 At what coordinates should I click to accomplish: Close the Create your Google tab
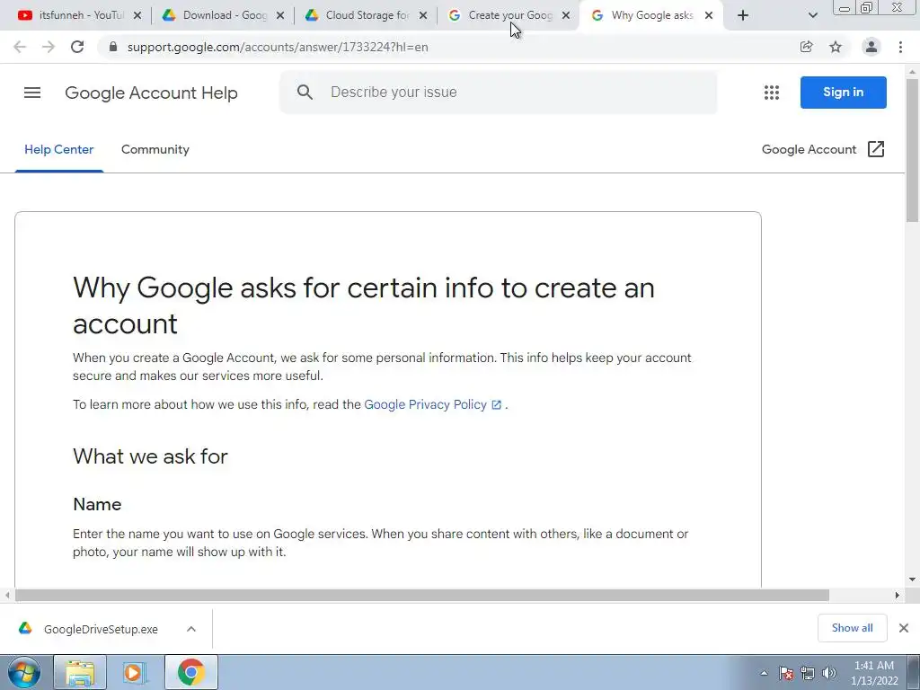[x=566, y=16]
